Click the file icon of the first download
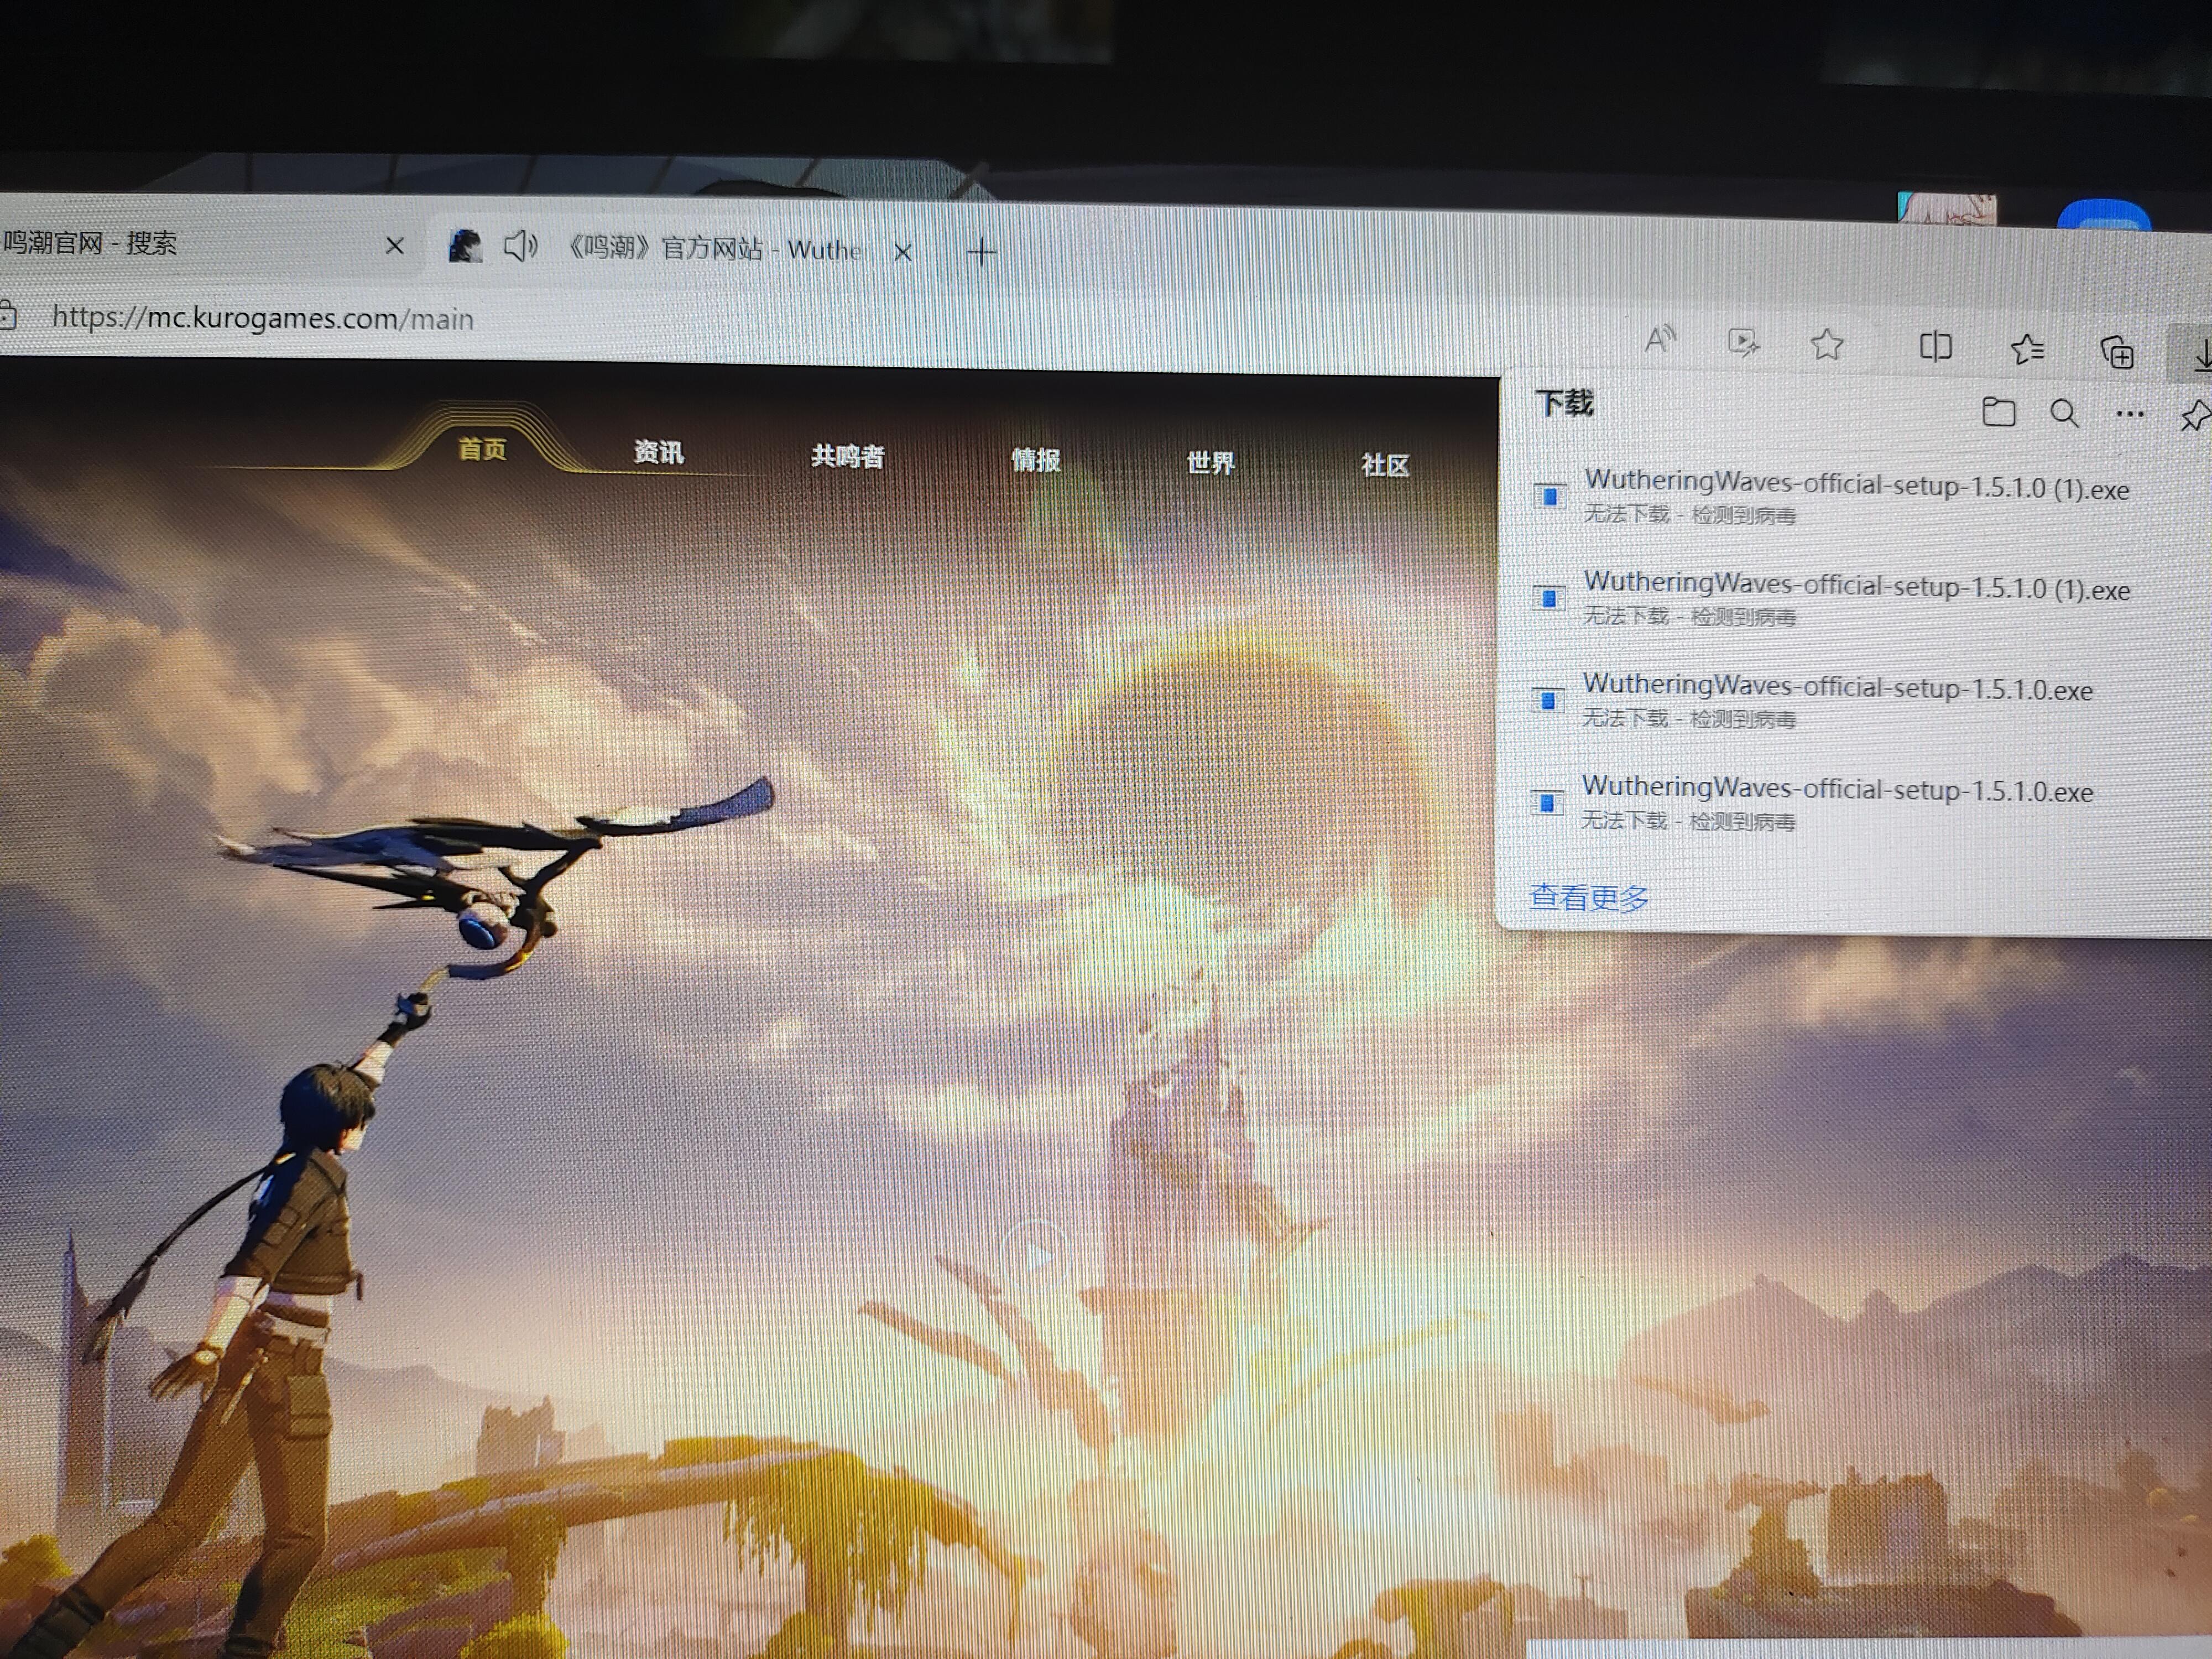Screen dimensions: 2212x1659 pyautogui.click(x=1550, y=495)
